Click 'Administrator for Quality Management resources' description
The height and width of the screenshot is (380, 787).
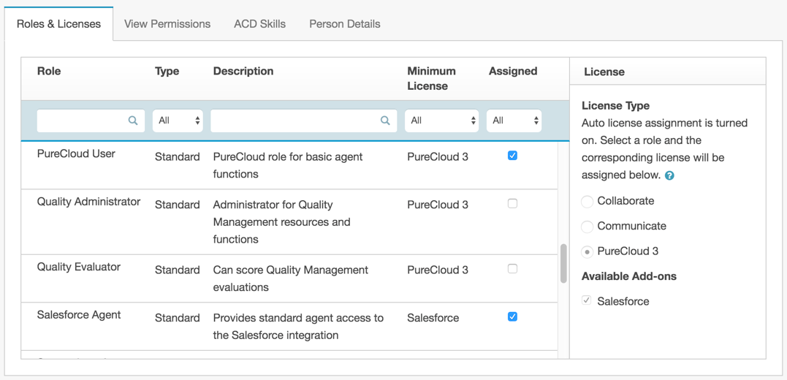pos(281,222)
